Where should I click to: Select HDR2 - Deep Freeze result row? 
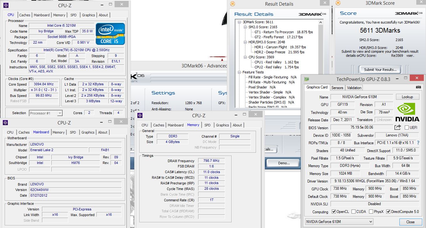(279, 52)
